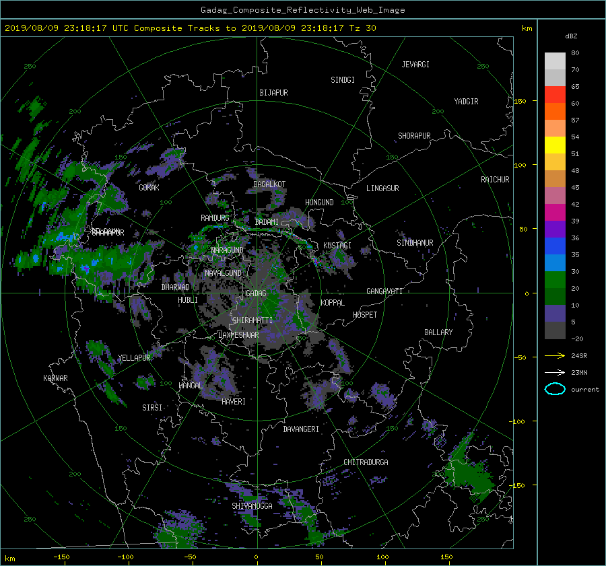
Task: Click the GOKAK city label
Action: click(149, 188)
